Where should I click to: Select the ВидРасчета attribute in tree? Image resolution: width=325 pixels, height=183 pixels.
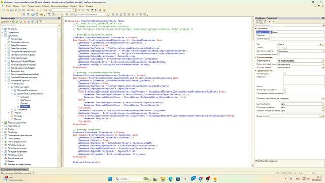26,100
